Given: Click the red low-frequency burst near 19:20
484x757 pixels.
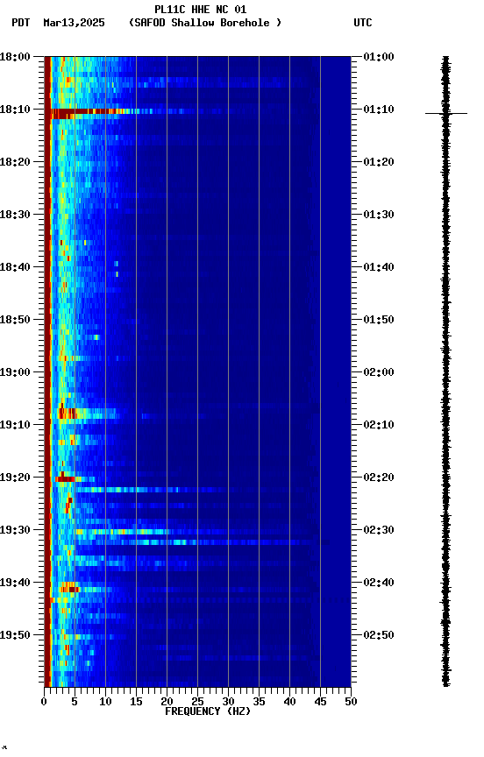Looking at the screenshot, I should tap(65, 479).
